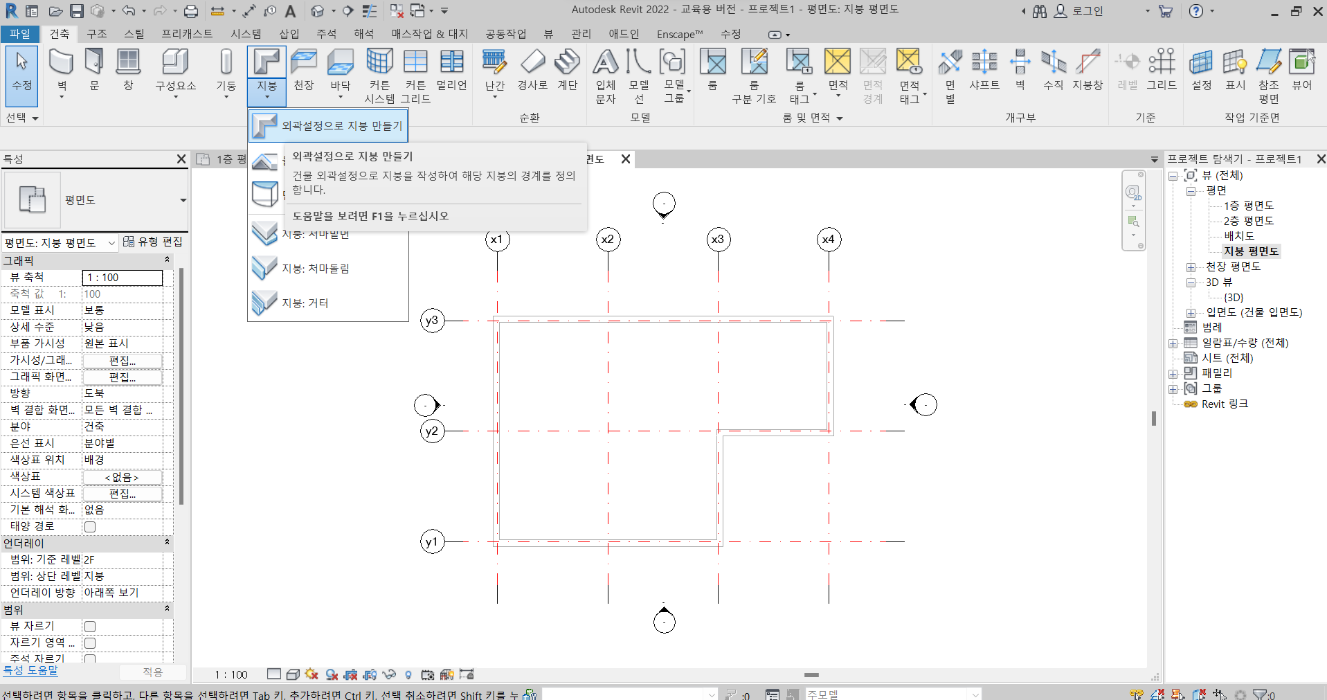The width and height of the screenshot is (1327, 700).
Task: Pick the 문 door tool
Action: click(94, 69)
